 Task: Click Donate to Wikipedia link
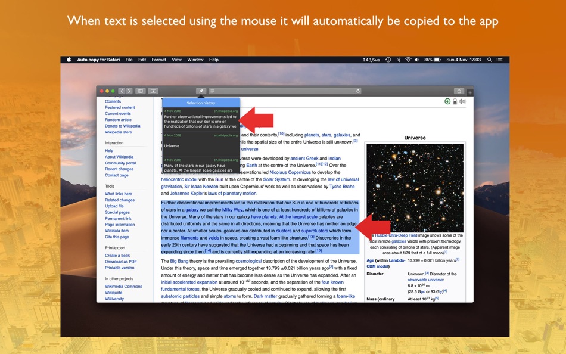click(123, 126)
